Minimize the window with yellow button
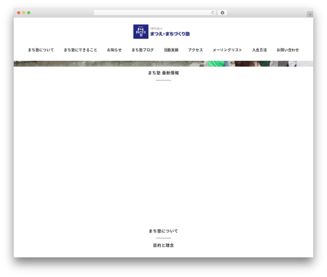This screenshot has height=277, width=327. [24, 13]
